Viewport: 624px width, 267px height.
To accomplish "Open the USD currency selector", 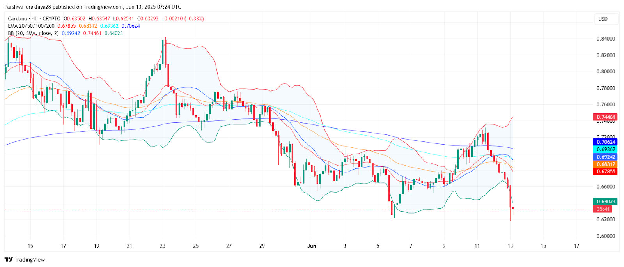I will [x=603, y=19].
